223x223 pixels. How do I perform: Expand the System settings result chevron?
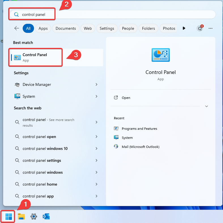click(x=96, y=96)
